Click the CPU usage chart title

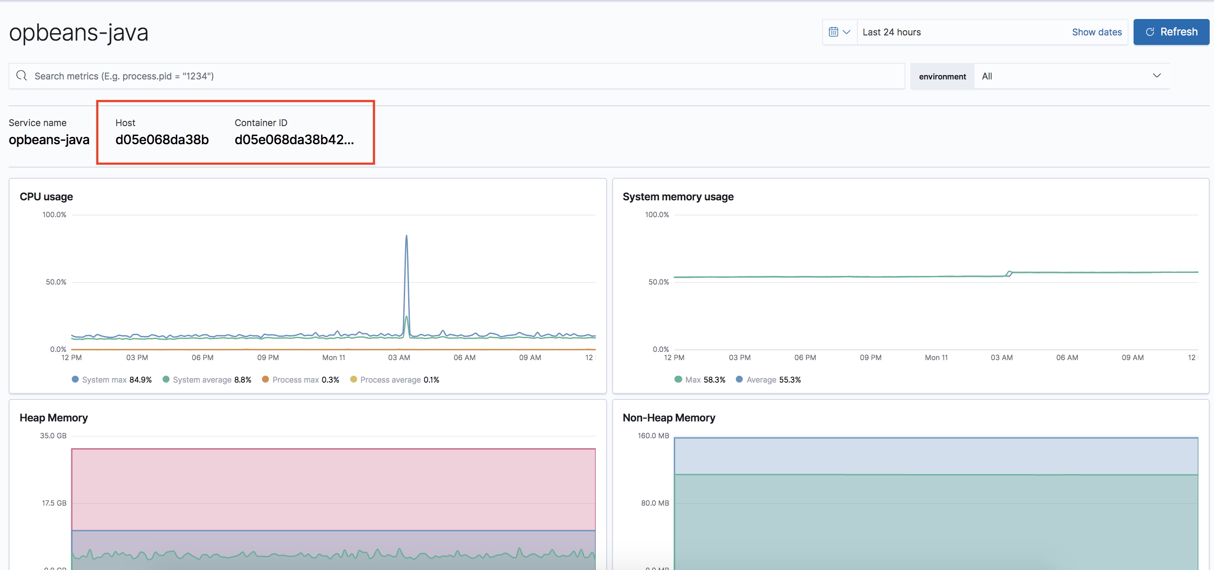(46, 197)
